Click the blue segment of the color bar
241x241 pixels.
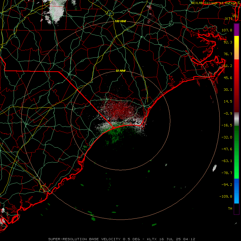pyautogui.click(x=236, y=191)
